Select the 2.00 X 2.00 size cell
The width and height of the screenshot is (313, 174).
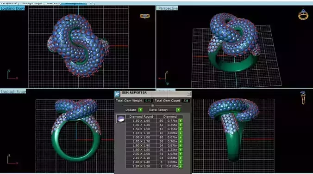(141, 154)
